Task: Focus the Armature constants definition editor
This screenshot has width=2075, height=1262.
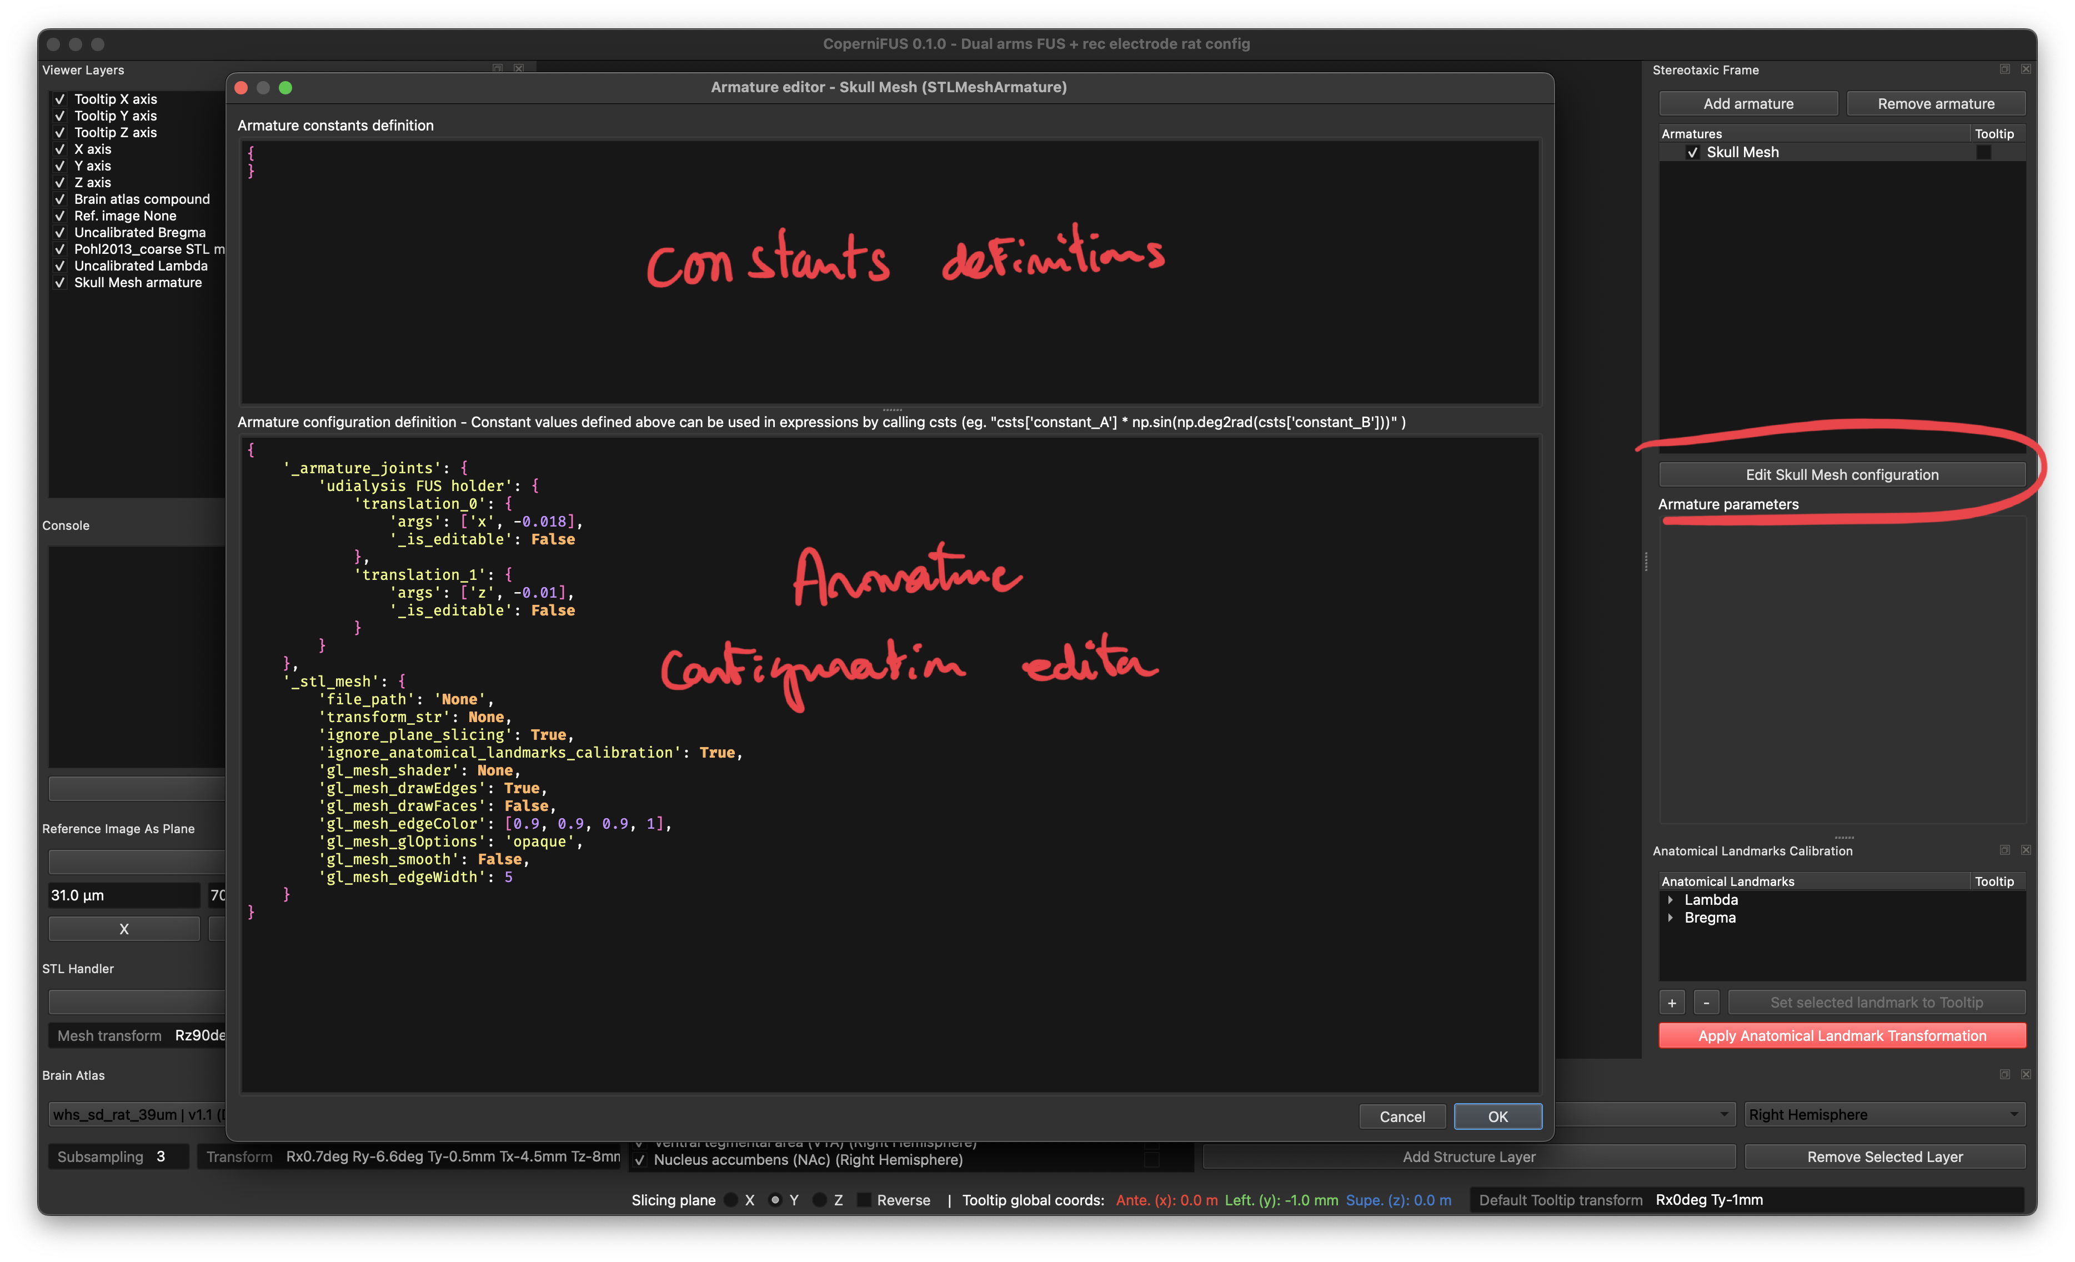Action: pyautogui.click(x=890, y=271)
